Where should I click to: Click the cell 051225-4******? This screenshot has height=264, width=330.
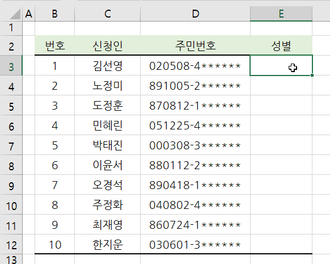[x=195, y=125]
